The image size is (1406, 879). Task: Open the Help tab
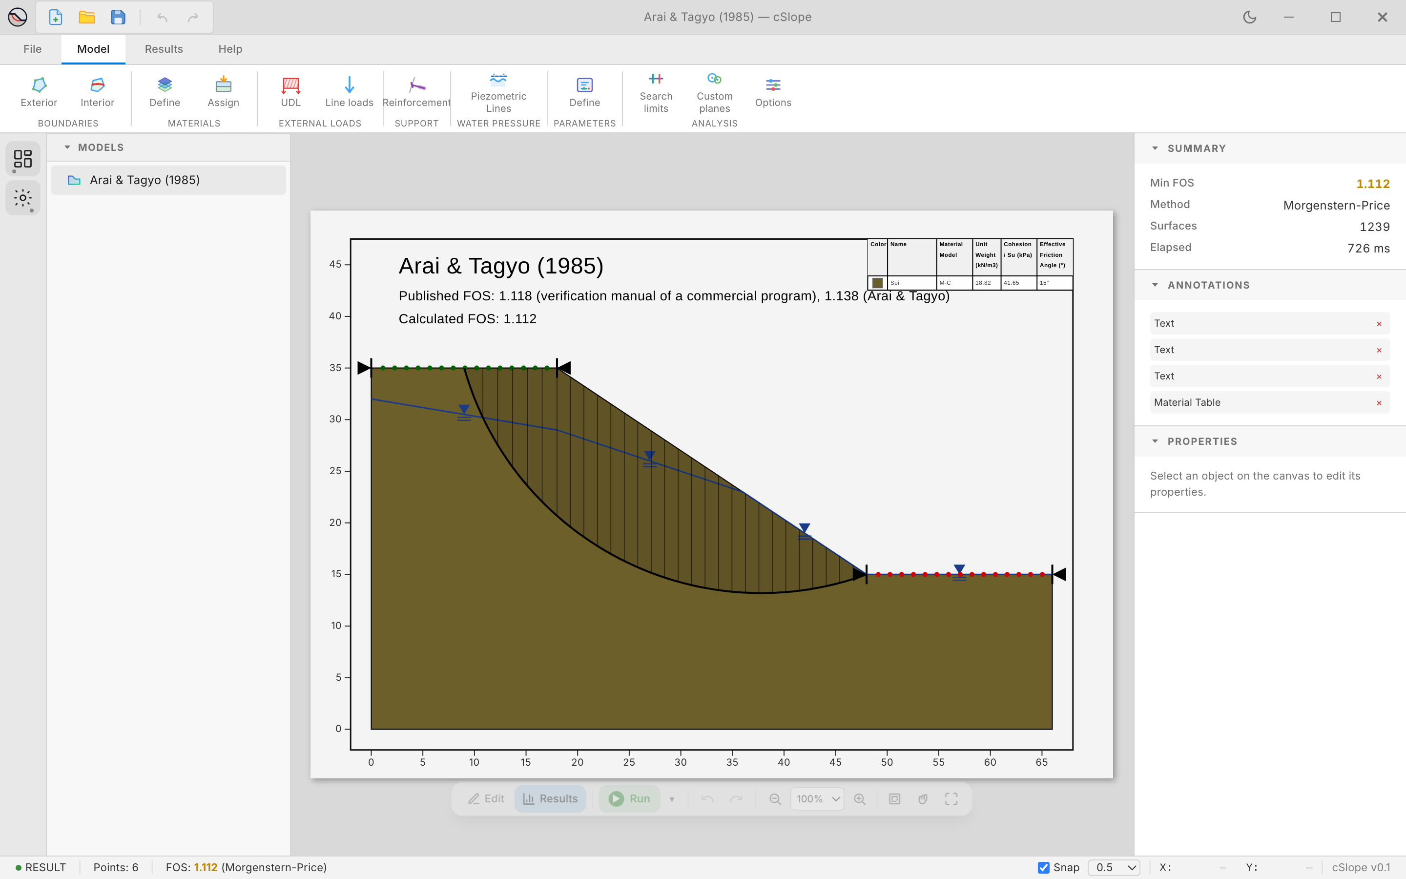tap(230, 49)
